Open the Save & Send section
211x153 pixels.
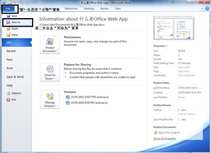tap(15, 77)
